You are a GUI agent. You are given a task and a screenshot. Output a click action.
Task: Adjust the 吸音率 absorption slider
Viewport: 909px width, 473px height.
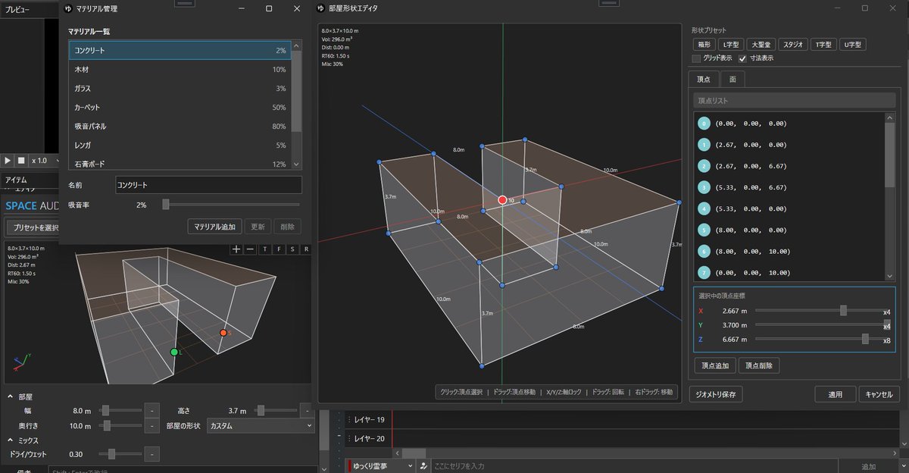tap(231, 205)
